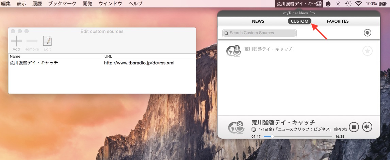Close the Edit custom sources window

(x=13, y=31)
